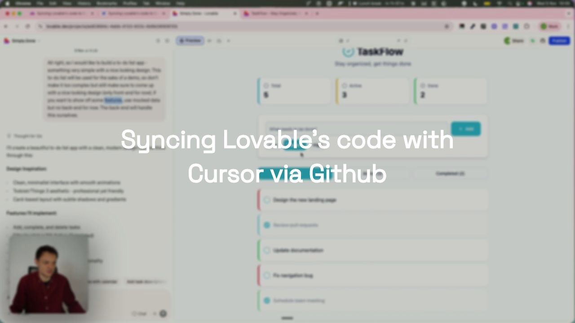The height and width of the screenshot is (323, 575).
Task: Open the browser profile button
Action: [550, 26]
